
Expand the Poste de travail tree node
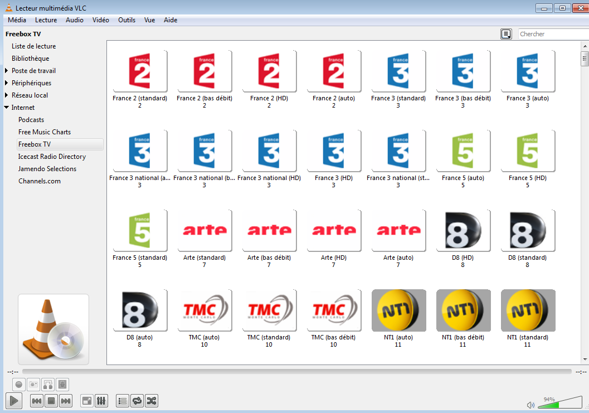point(7,71)
